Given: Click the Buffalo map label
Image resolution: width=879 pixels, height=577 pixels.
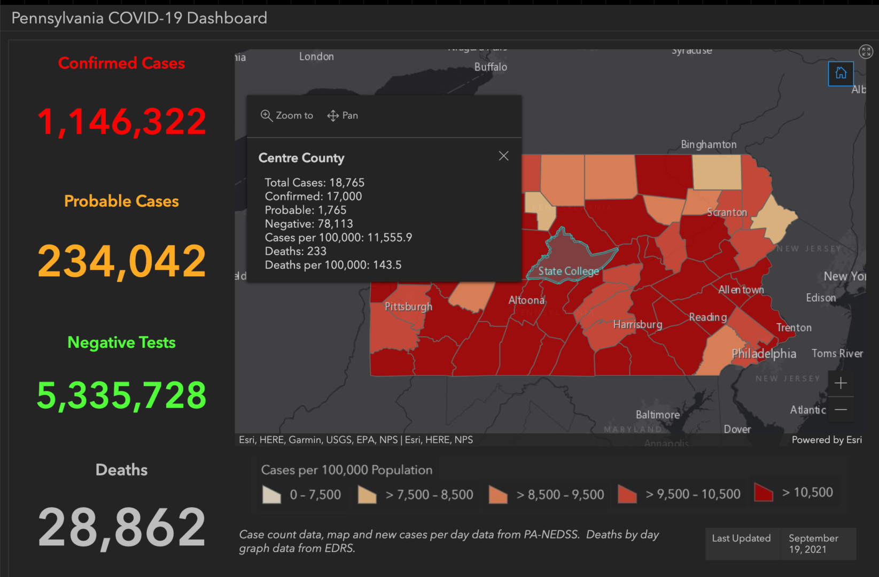Looking at the screenshot, I should 491,67.
